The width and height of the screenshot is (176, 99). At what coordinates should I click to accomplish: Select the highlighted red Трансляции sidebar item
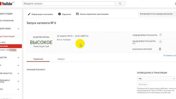[x=11, y=46]
